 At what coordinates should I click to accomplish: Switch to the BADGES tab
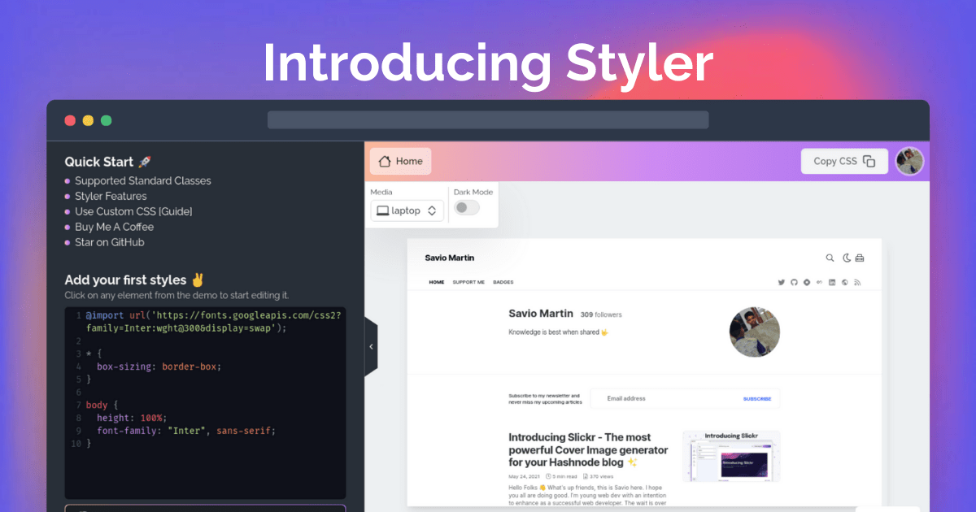503,283
